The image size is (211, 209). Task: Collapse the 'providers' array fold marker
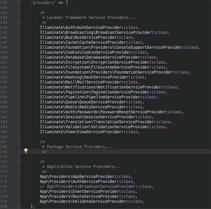[x=20, y=3]
